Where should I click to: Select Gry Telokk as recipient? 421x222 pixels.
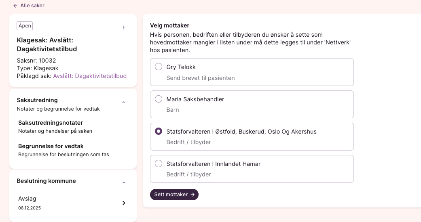point(159,67)
